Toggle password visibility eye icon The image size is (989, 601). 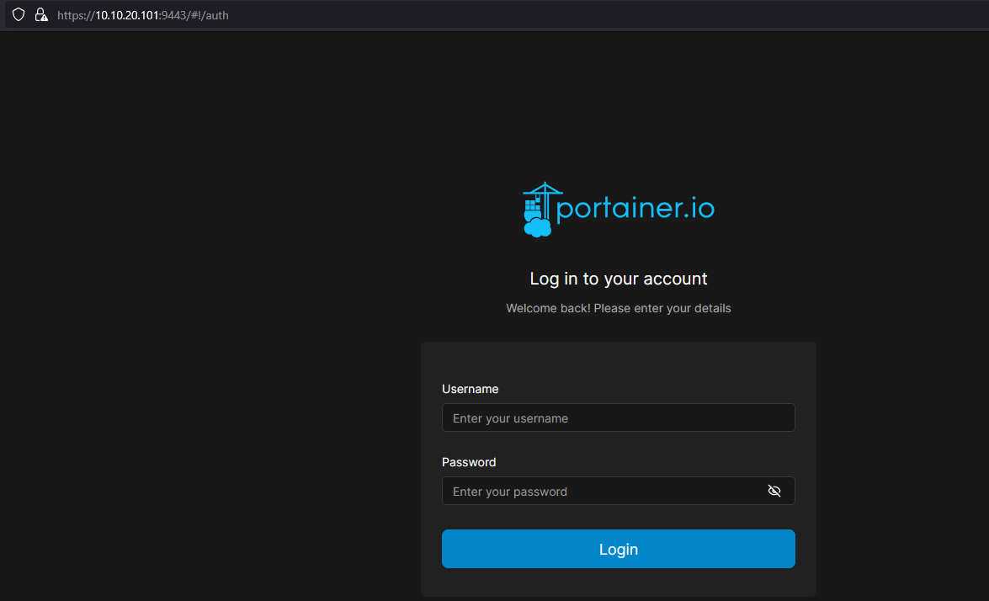[774, 491]
